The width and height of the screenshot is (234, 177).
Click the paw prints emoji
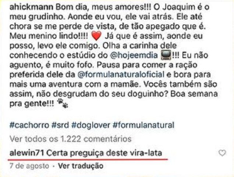[x=63, y=103]
